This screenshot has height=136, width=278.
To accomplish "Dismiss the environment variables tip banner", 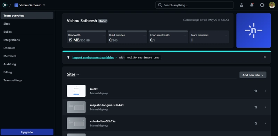I will [x=264, y=57].
